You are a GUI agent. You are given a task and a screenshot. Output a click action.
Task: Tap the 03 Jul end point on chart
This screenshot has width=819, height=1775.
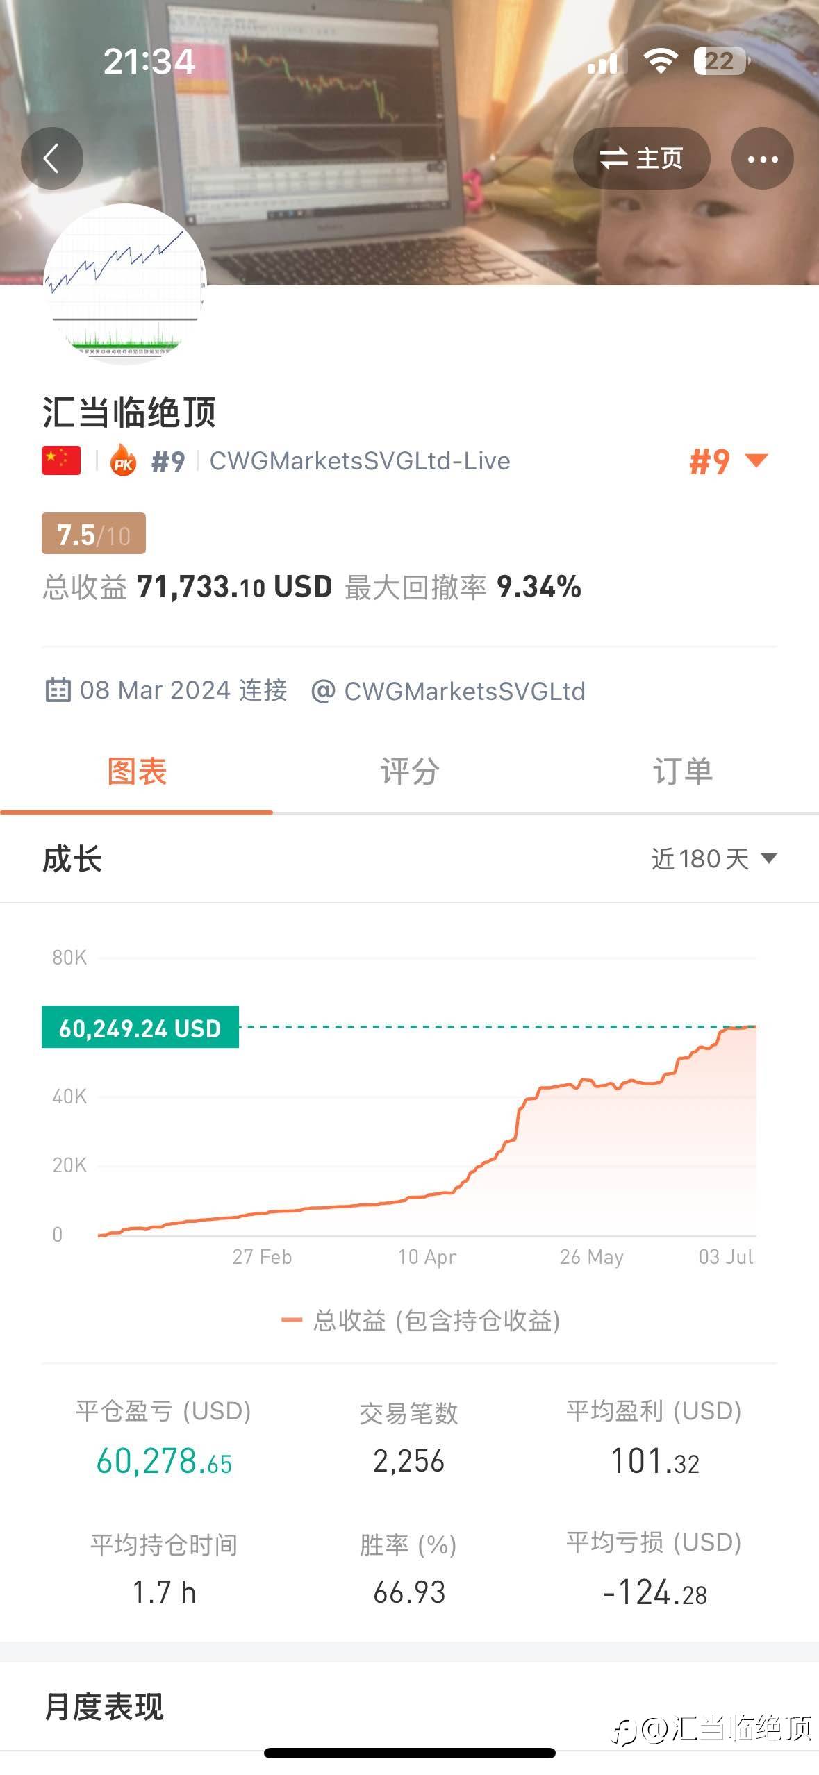pos(754,1026)
